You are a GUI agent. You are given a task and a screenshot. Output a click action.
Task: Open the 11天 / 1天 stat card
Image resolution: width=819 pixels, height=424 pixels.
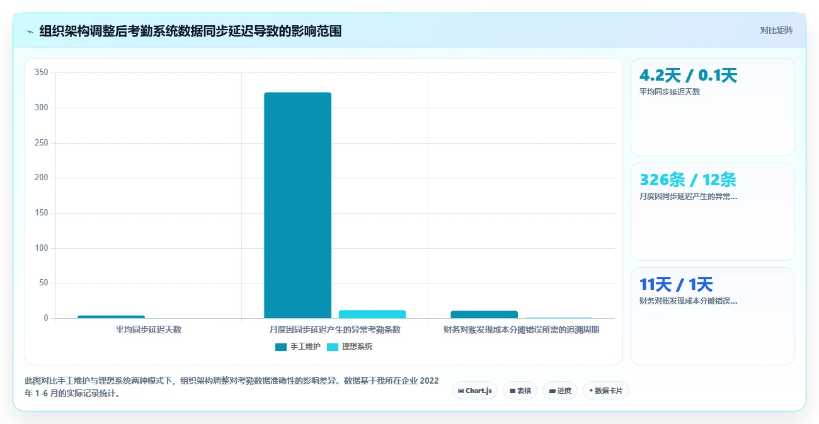click(712, 316)
